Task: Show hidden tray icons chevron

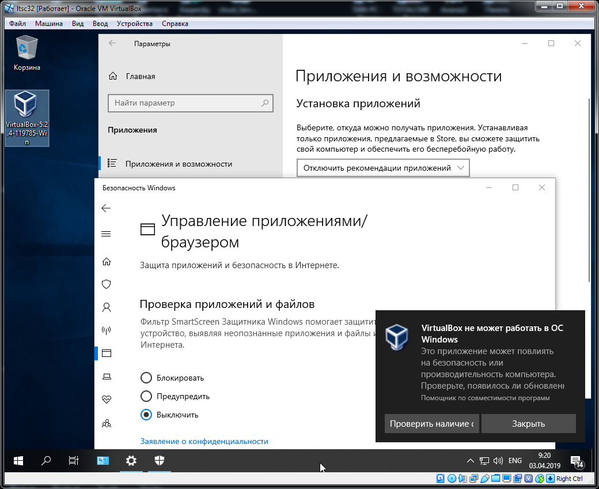Action: (x=470, y=461)
